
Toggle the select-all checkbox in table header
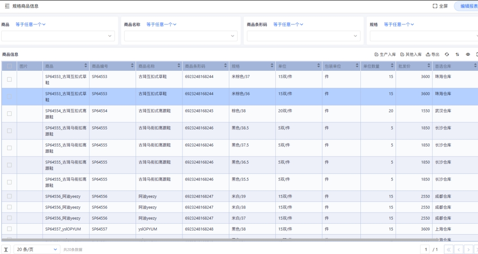pos(9,66)
